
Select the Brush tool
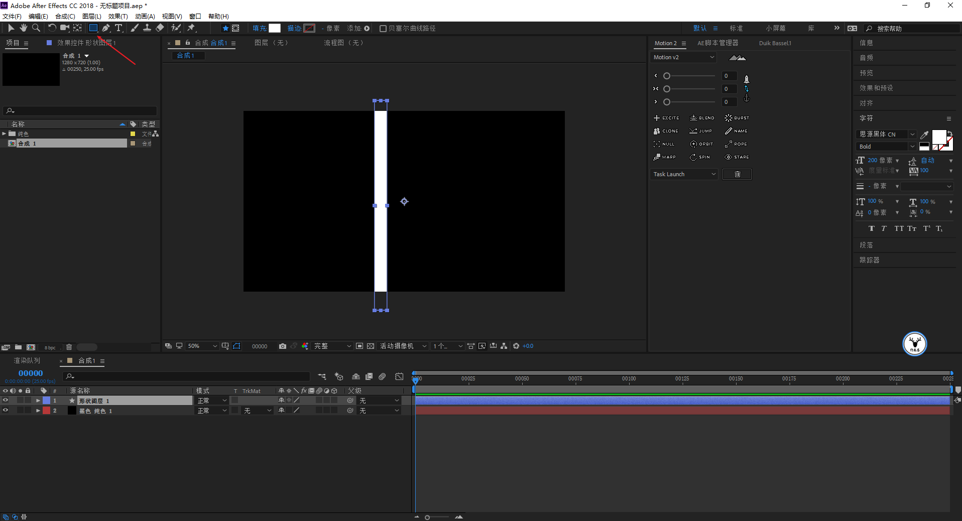point(135,28)
